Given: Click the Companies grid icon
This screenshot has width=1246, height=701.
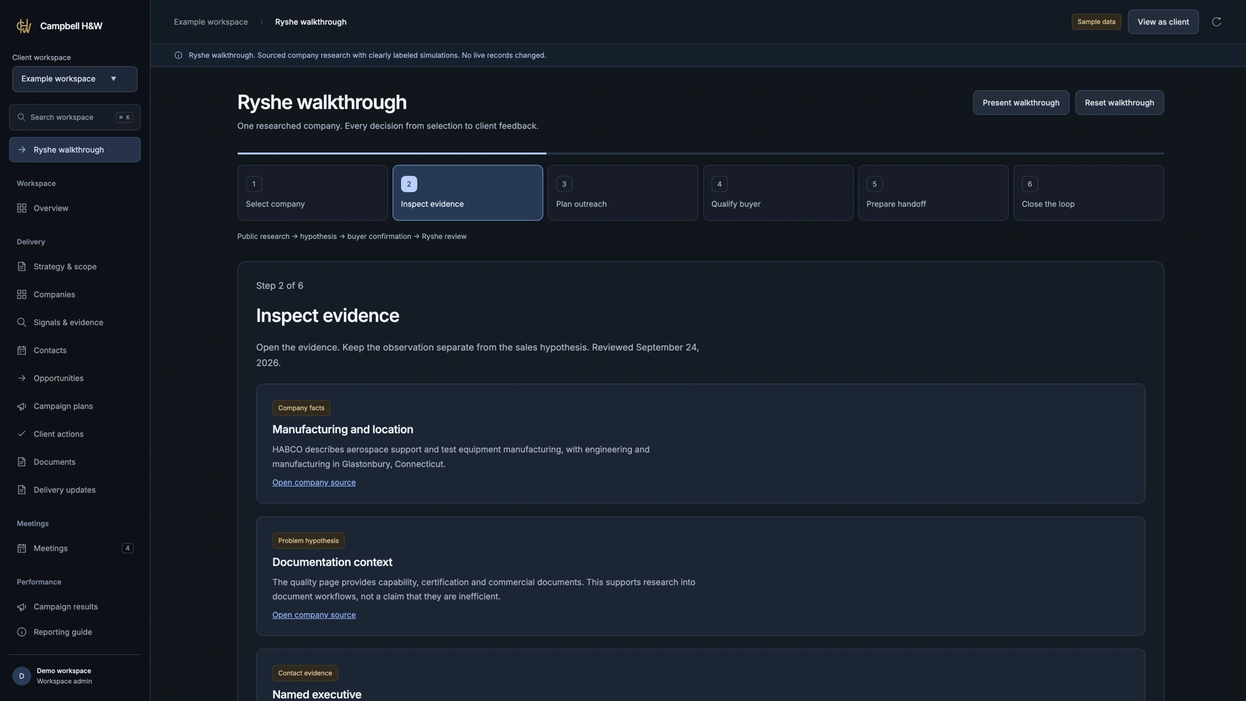Looking at the screenshot, I should pyautogui.click(x=21, y=295).
